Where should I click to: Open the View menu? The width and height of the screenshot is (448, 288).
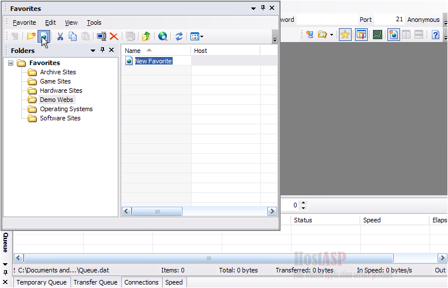coord(71,22)
